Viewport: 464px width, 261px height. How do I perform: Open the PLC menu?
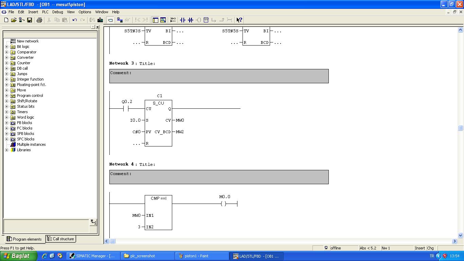tap(45, 12)
